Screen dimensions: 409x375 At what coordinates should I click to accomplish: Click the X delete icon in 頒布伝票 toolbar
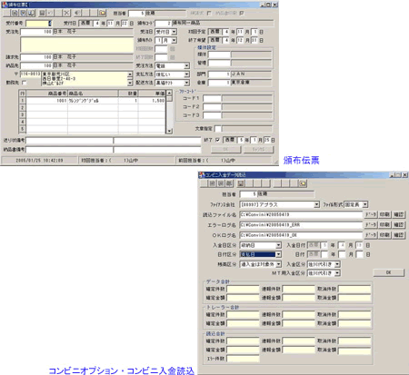tap(66, 13)
